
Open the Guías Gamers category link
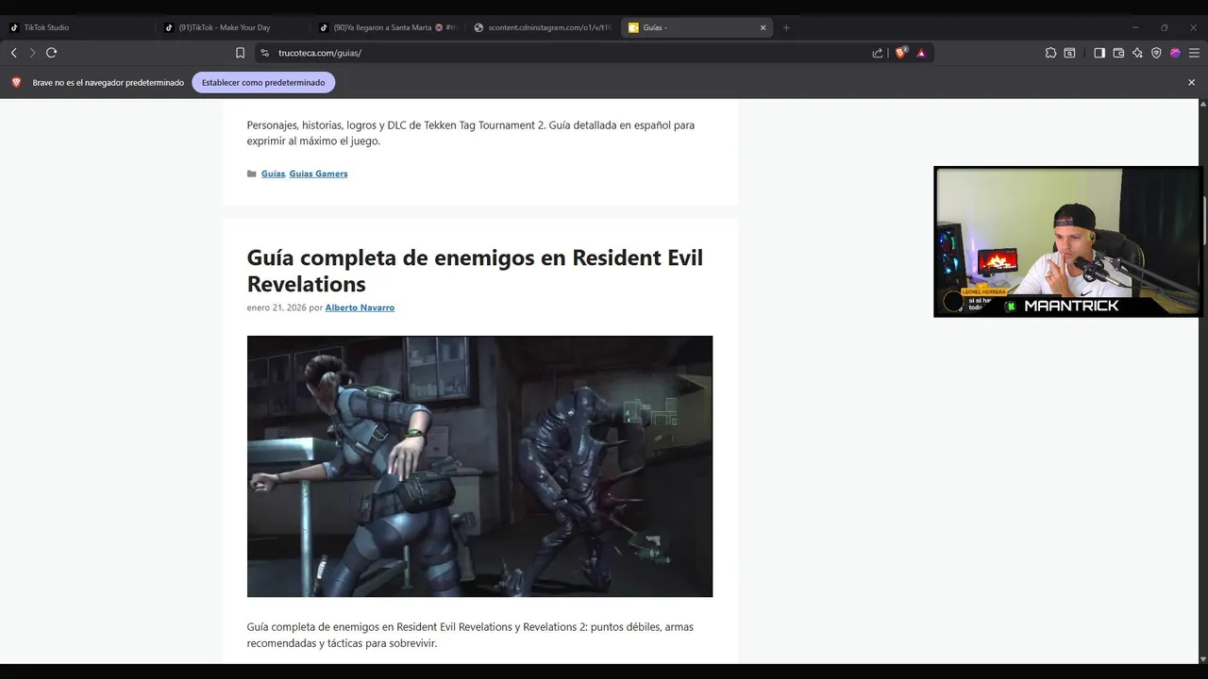[318, 174]
